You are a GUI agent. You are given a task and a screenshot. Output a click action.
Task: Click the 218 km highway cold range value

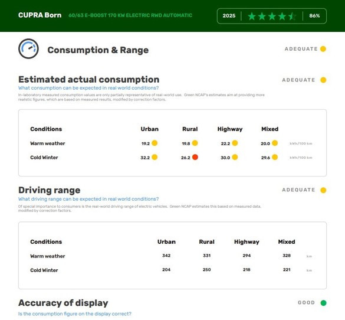point(247,270)
